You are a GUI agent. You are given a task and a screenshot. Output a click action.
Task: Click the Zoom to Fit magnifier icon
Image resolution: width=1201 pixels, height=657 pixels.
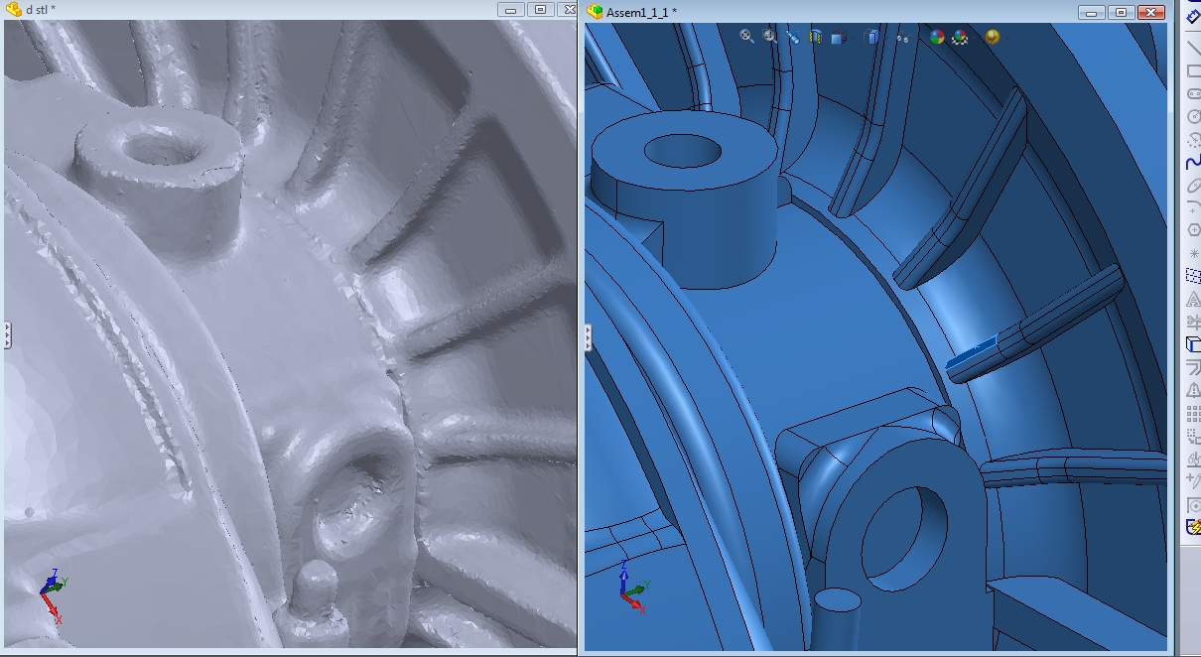point(747,37)
